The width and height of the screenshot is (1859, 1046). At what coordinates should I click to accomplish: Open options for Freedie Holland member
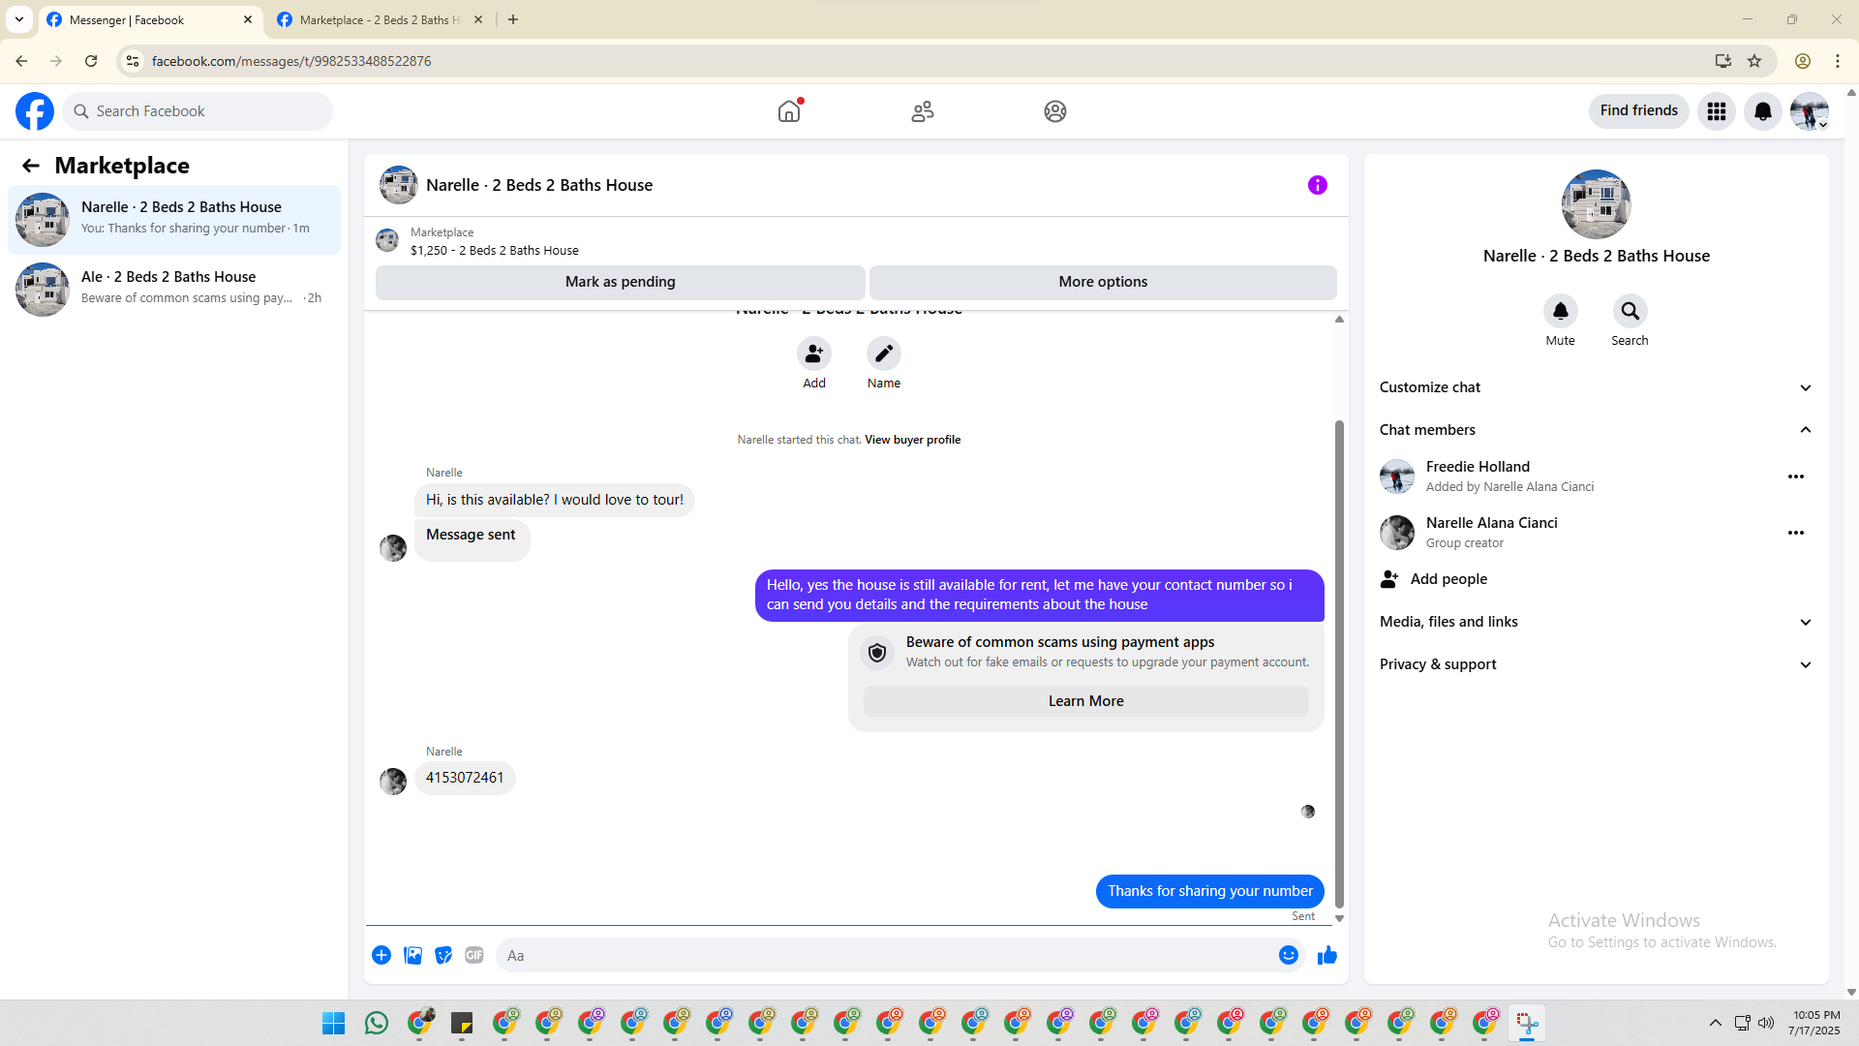pyautogui.click(x=1796, y=477)
